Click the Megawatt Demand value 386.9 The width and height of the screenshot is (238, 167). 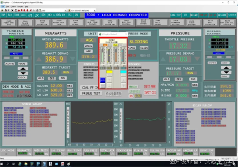tap(54, 59)
